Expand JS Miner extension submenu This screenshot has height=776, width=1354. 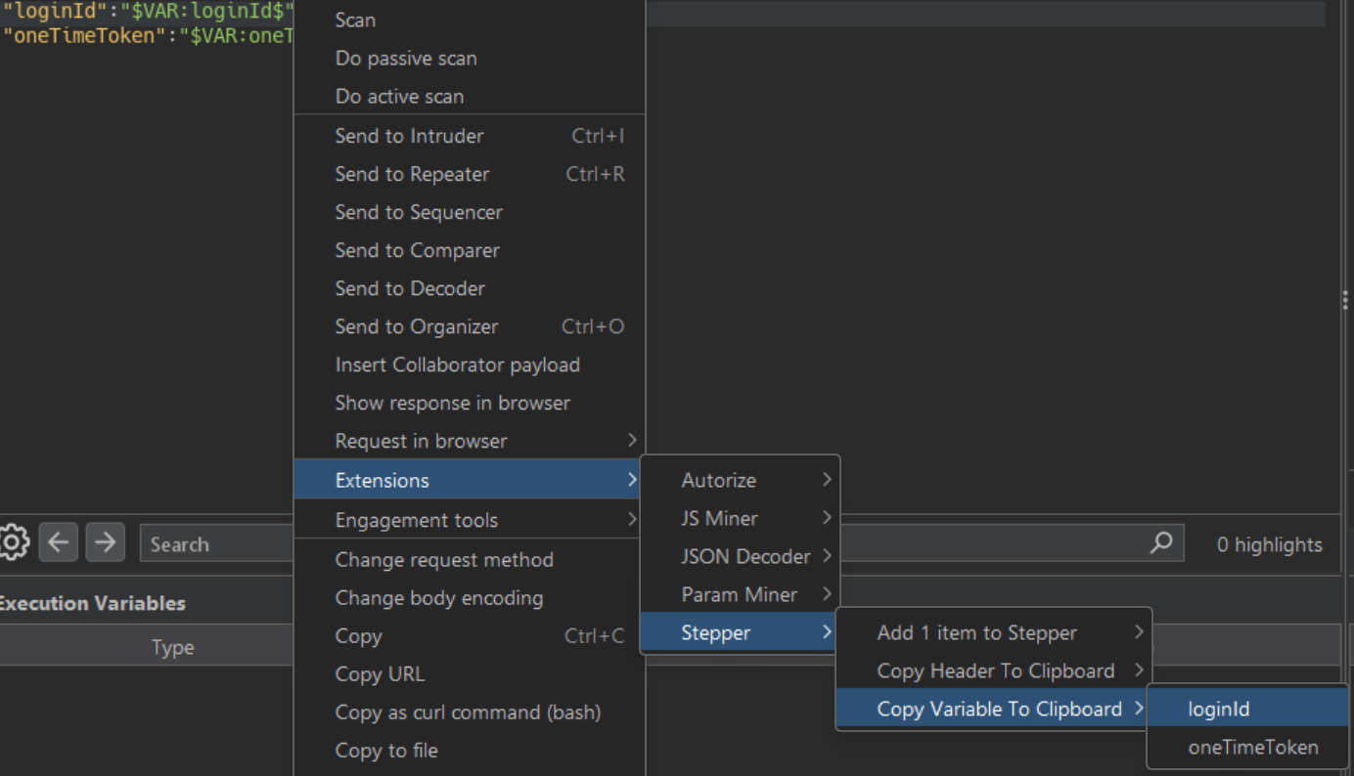(x=740, y=518)
